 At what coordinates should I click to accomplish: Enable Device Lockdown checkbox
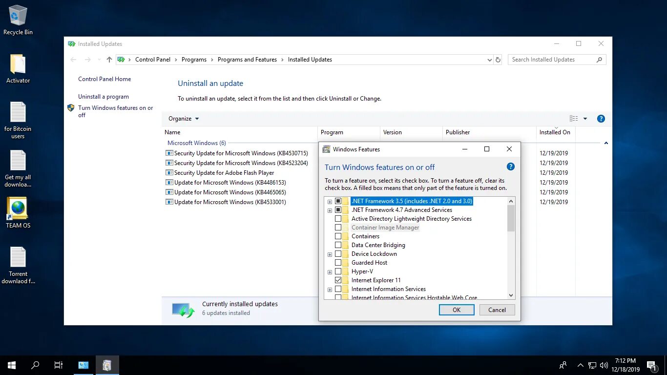click(x=338, y=254)
